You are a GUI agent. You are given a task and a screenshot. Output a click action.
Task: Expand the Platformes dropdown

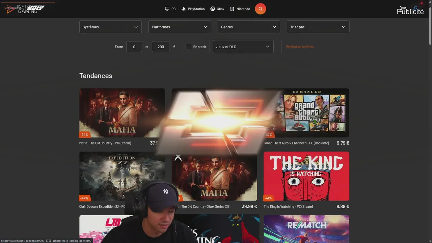tap(180, 27)
